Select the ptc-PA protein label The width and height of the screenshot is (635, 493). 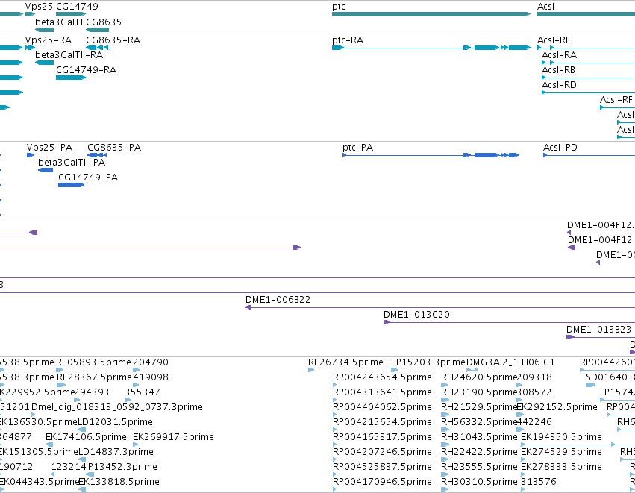coord(357,148)
